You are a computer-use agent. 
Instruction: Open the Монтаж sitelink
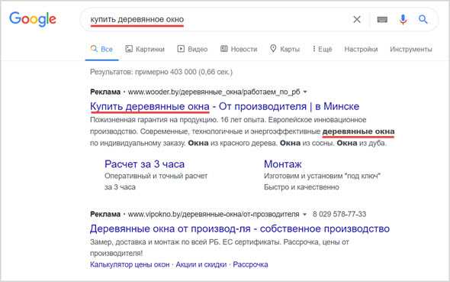[283, 164]
